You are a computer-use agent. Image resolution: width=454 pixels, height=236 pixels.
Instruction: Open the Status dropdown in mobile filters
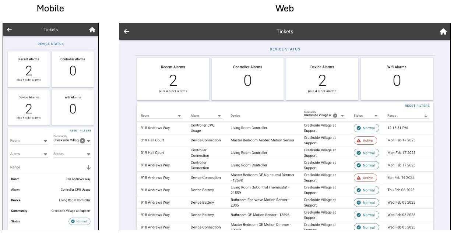89,154
